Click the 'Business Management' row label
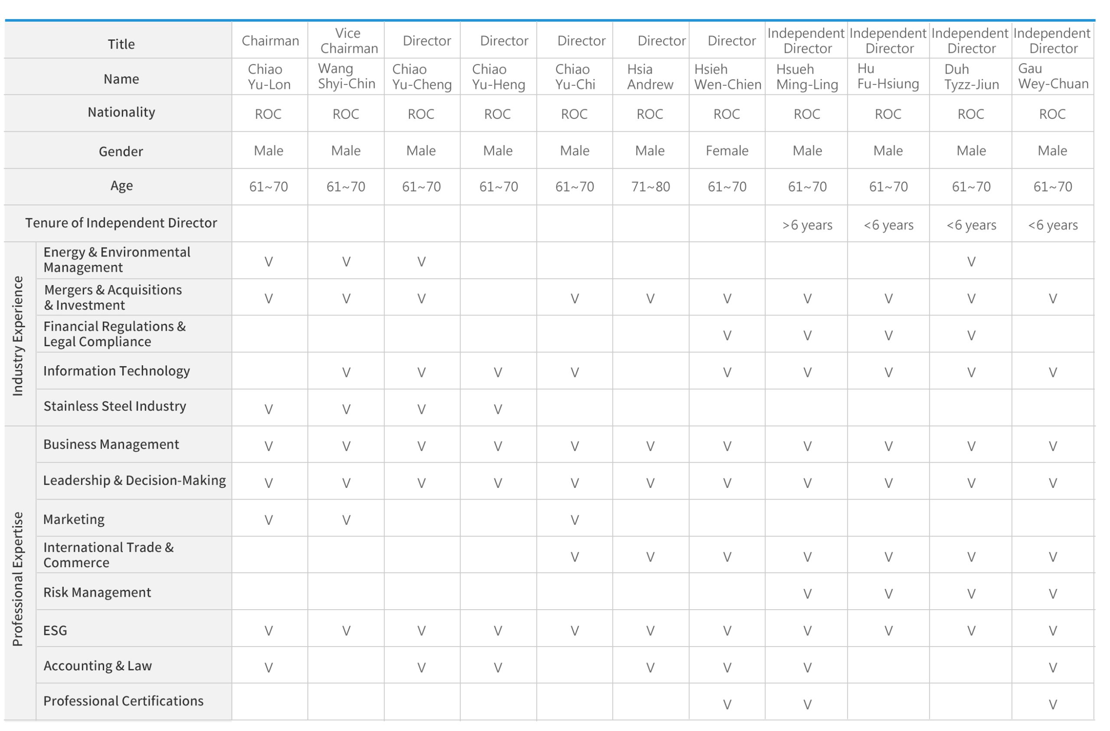 [x=111, y=445]
